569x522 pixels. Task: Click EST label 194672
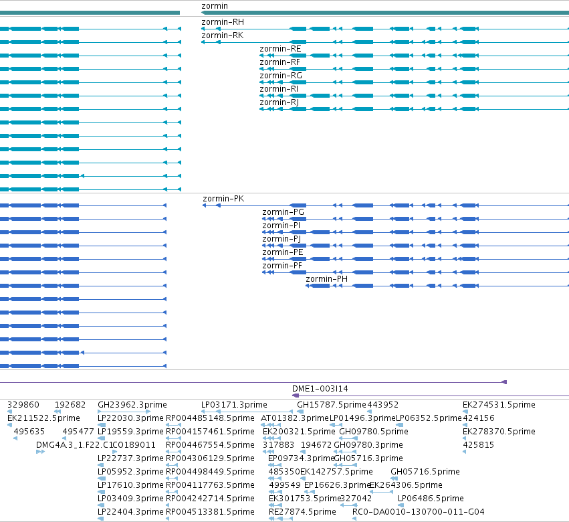click(316, 445)
